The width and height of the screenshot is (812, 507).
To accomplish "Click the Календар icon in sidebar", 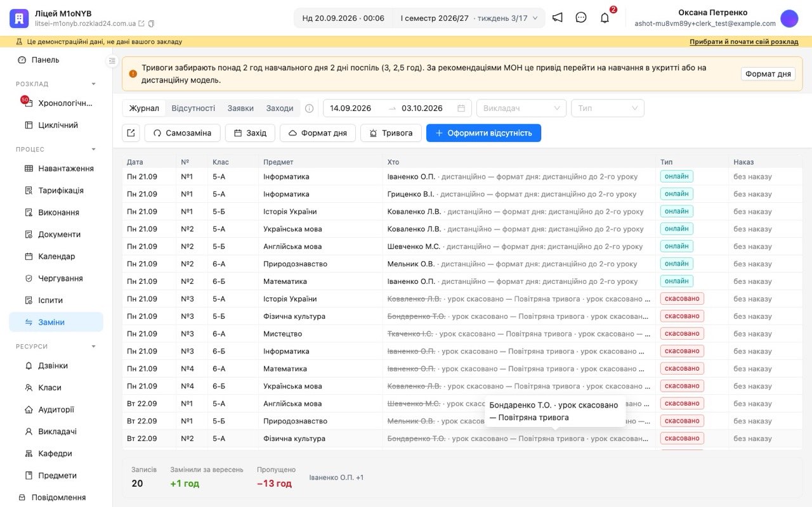I will (29, 256).
